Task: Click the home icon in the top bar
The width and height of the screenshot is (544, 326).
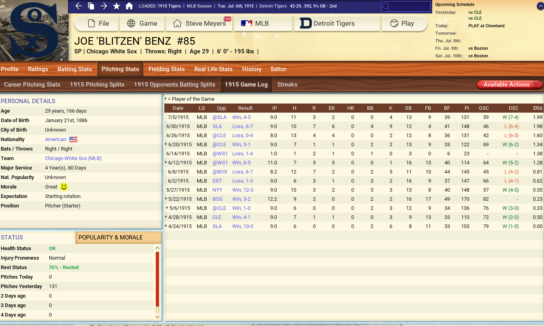Action: point(129,6)
